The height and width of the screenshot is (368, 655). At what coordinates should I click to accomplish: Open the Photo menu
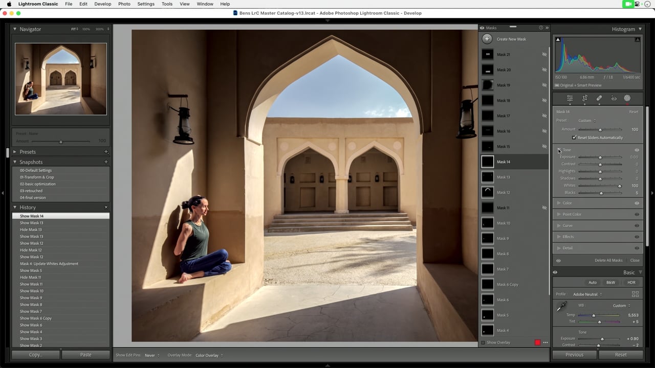click(124, 4)
